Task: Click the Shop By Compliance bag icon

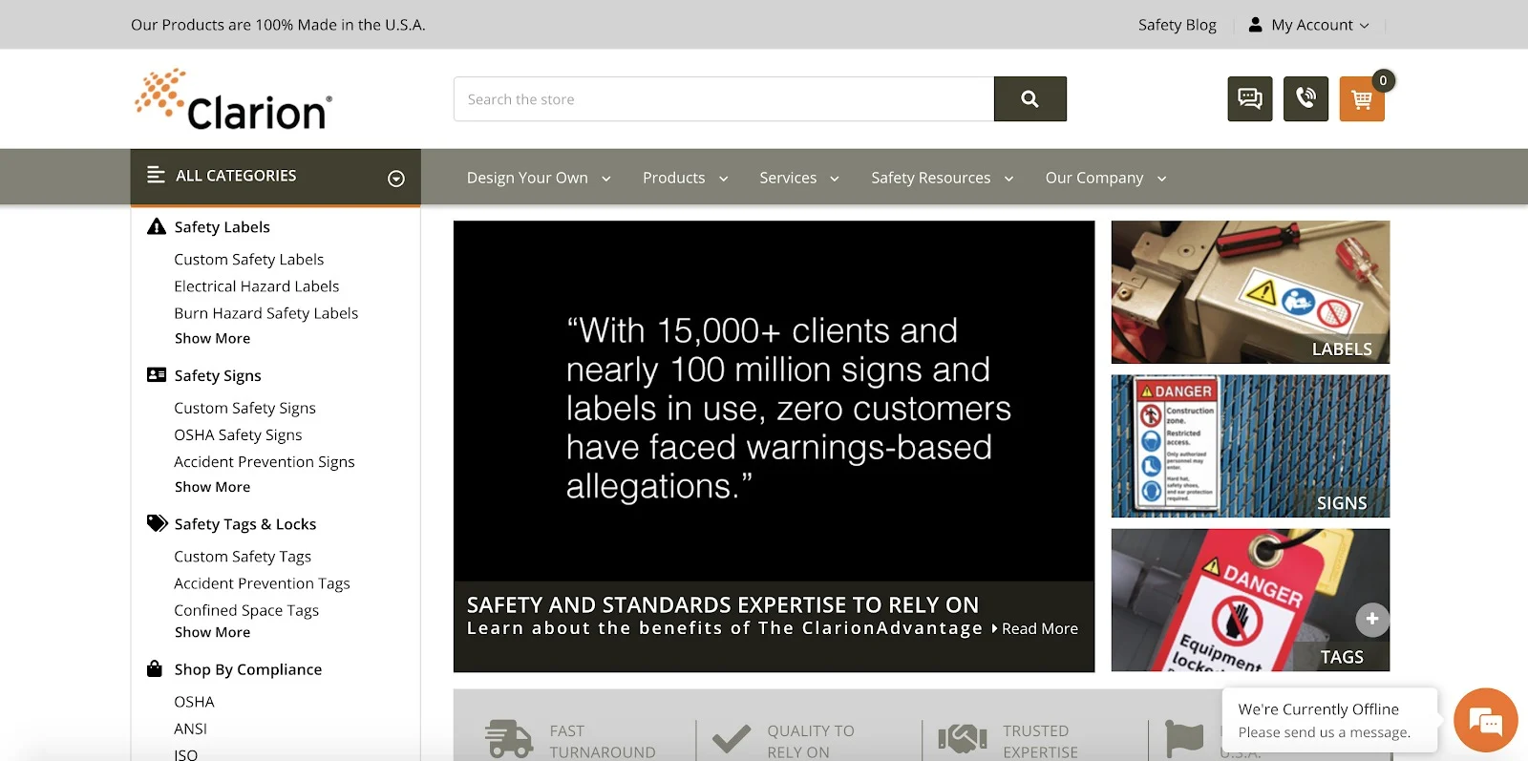Action: point(155,668)
